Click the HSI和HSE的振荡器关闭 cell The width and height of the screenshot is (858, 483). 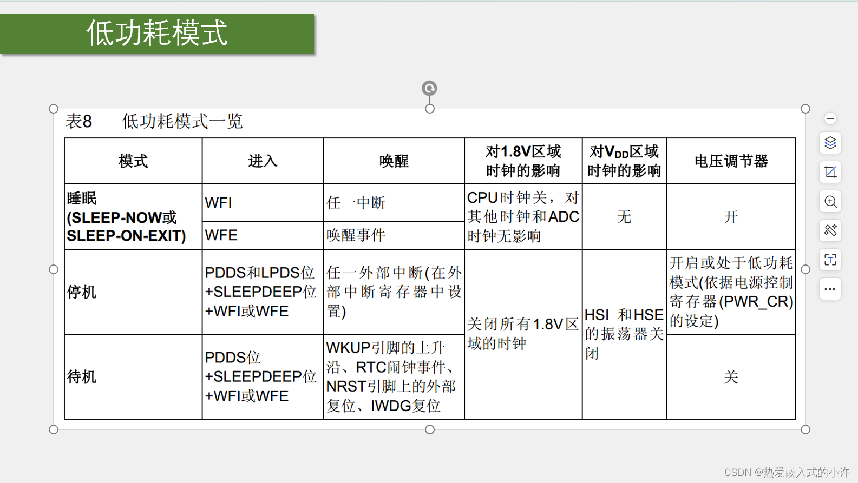click(624, 334)
